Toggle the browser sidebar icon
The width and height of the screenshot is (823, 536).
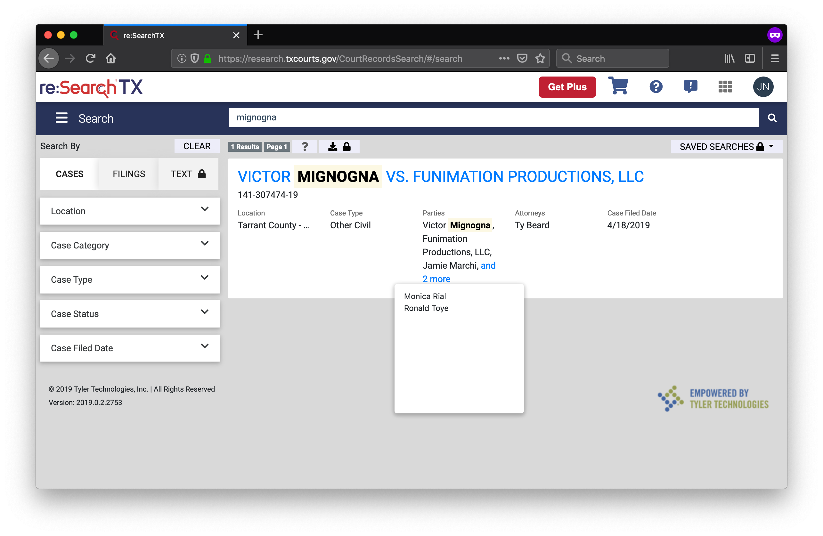[750, 59]
